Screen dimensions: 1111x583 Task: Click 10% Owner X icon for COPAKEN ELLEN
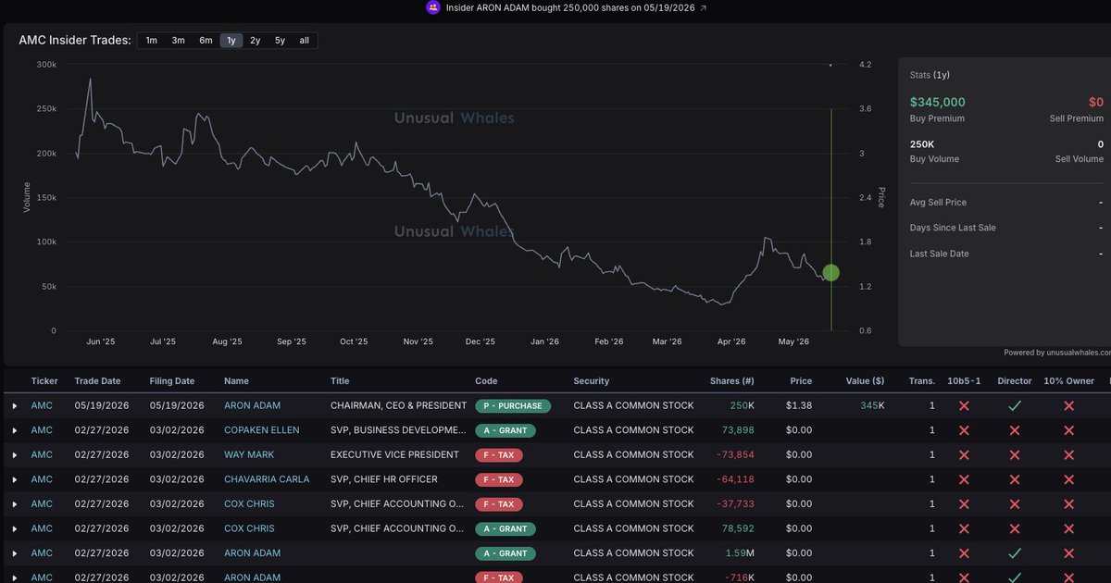tap(1068, 430)
